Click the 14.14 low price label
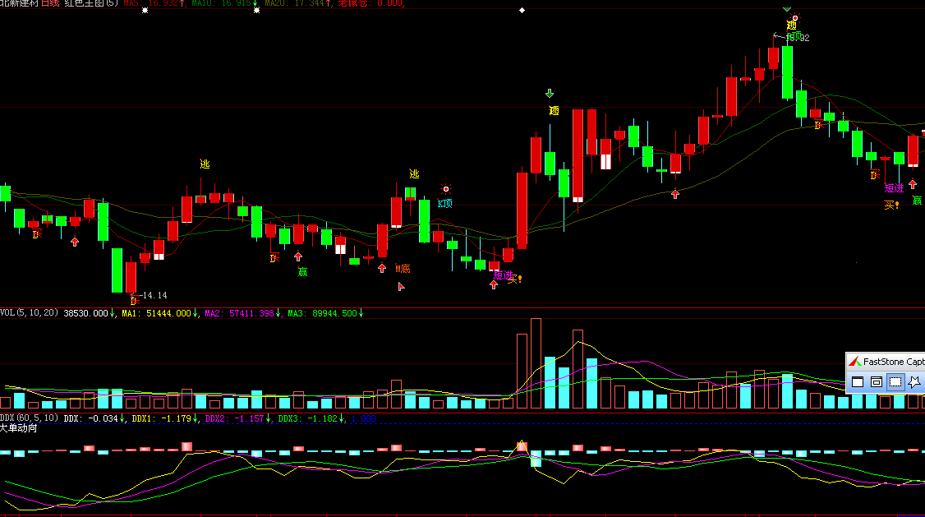 pyautogui.click(x=154, y=295)
